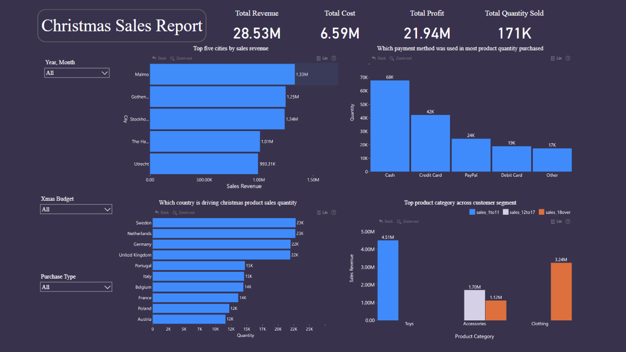Viewport: 626px width, 352px height.
Task: Click the Total Profit 21.94M card
Action: pyautogui.click(x=427, y=25)
